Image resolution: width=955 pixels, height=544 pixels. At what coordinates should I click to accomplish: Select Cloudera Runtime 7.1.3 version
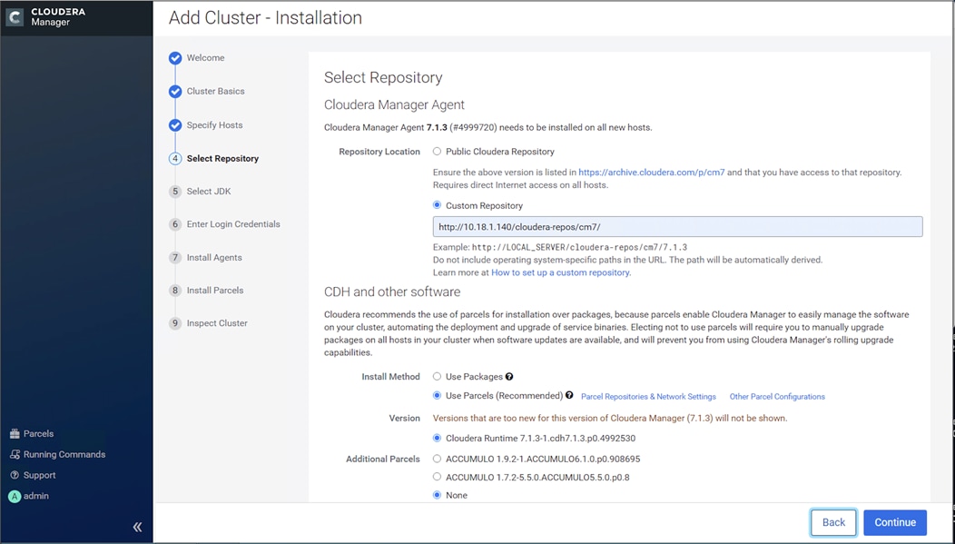tap(437, 438)
